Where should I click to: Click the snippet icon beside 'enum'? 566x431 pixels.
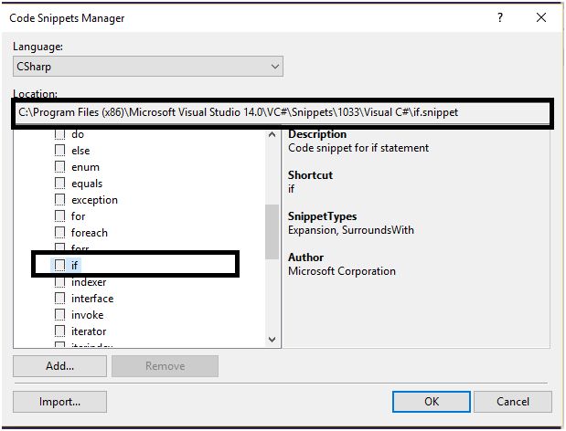coord(60,167)
